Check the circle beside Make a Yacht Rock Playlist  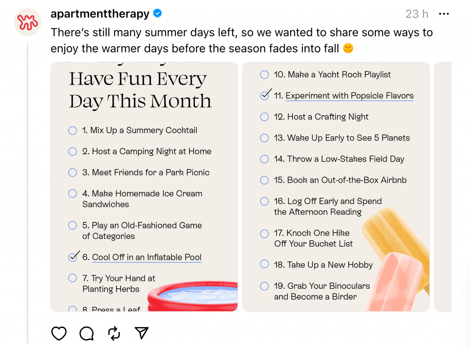click(264, 74)
